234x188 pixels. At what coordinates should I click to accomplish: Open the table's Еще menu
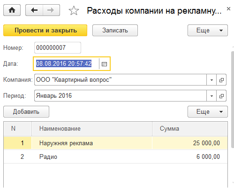(208, 112)
